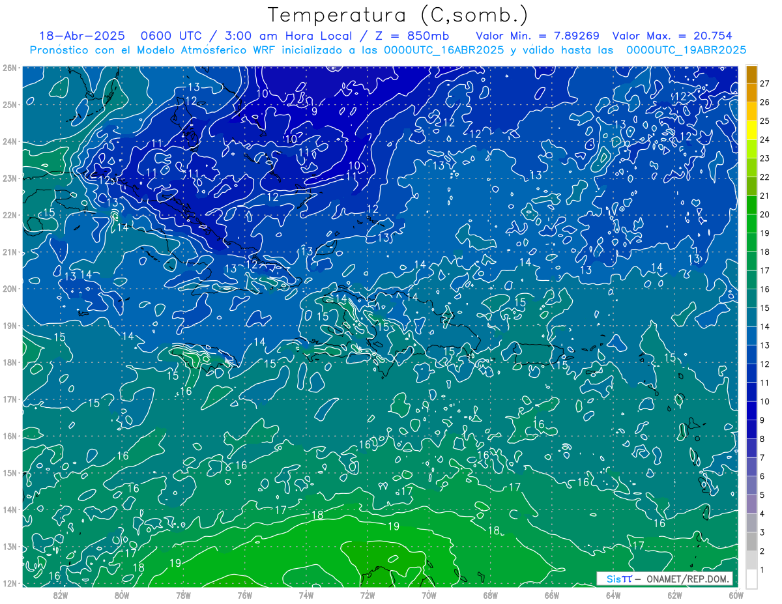Click the "21N" latitude axis label
The height and width of the screenshot is (604, 782).
(10, 252)
